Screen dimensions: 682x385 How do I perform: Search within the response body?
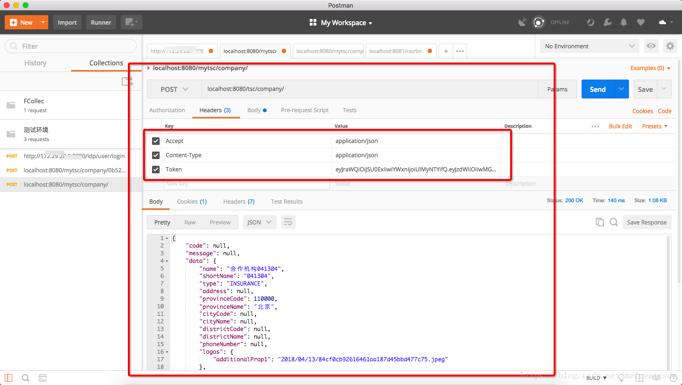(x=614, y=222)
